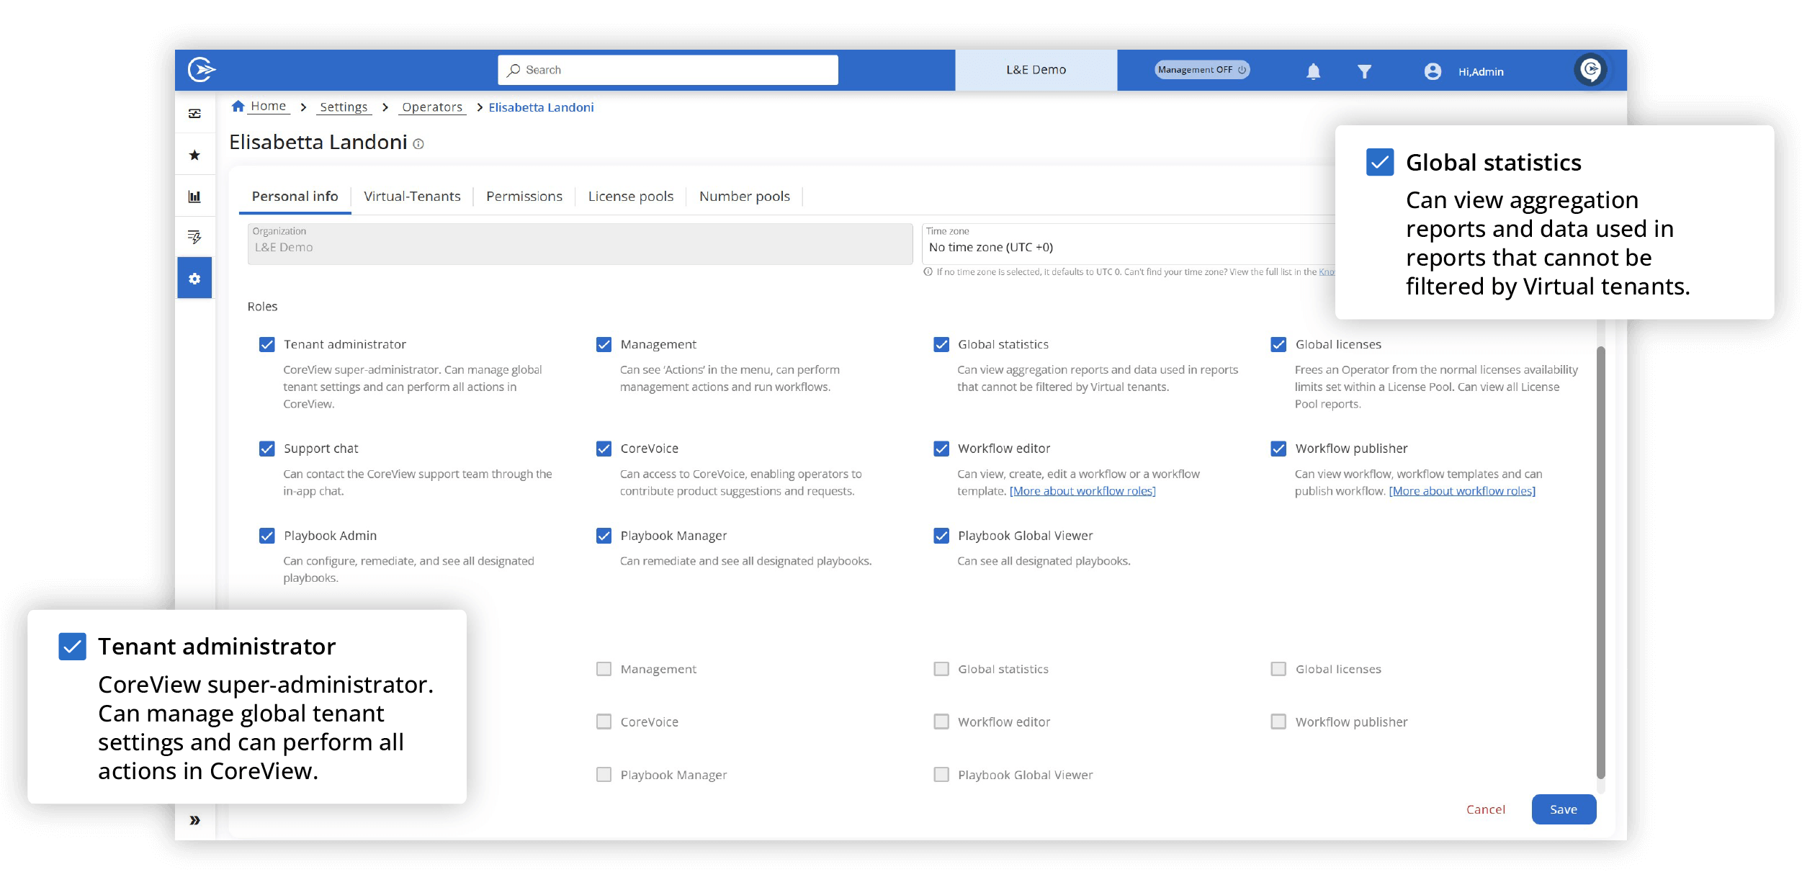This screenshot has height=890, width=1802.
Task: Click the Roles section heading
Action: [262, 307]
